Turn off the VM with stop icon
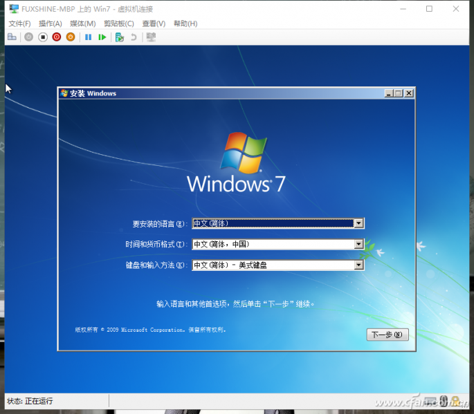This screenshot has height=414, width=474. coord(43,37)
